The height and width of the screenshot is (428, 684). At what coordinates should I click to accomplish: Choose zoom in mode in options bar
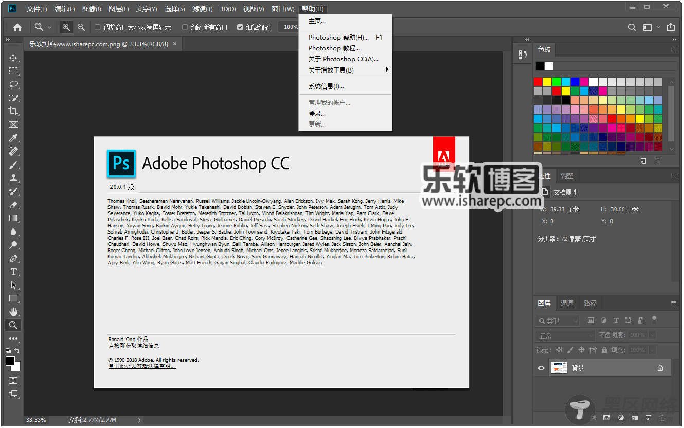point(66,27)
